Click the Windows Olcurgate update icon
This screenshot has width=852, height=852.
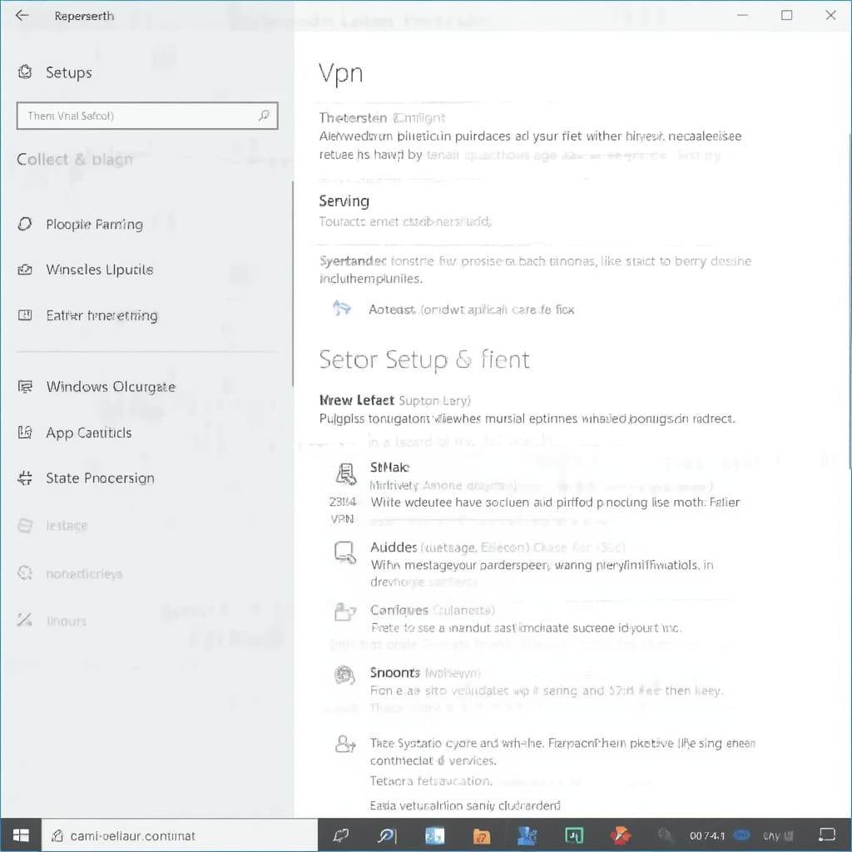tap(25, 387)
